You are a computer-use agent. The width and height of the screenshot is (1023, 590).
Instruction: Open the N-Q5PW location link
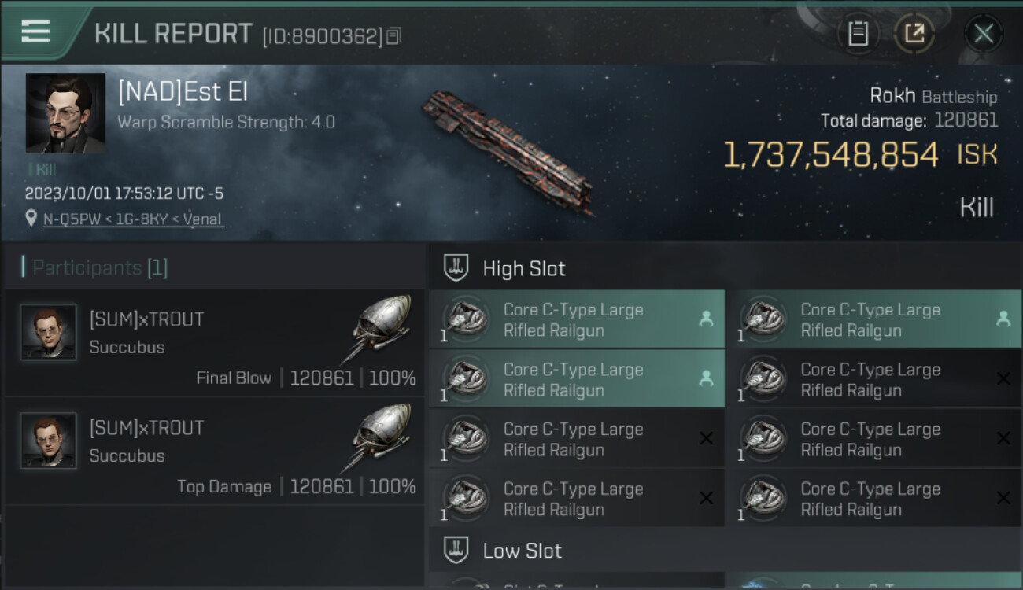[x=133, y=219]
